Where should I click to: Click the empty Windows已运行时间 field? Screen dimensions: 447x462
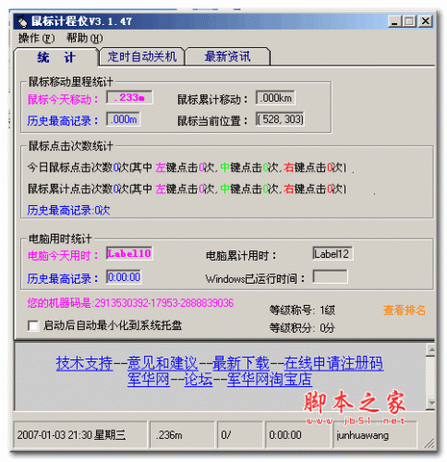pos(330,276)
